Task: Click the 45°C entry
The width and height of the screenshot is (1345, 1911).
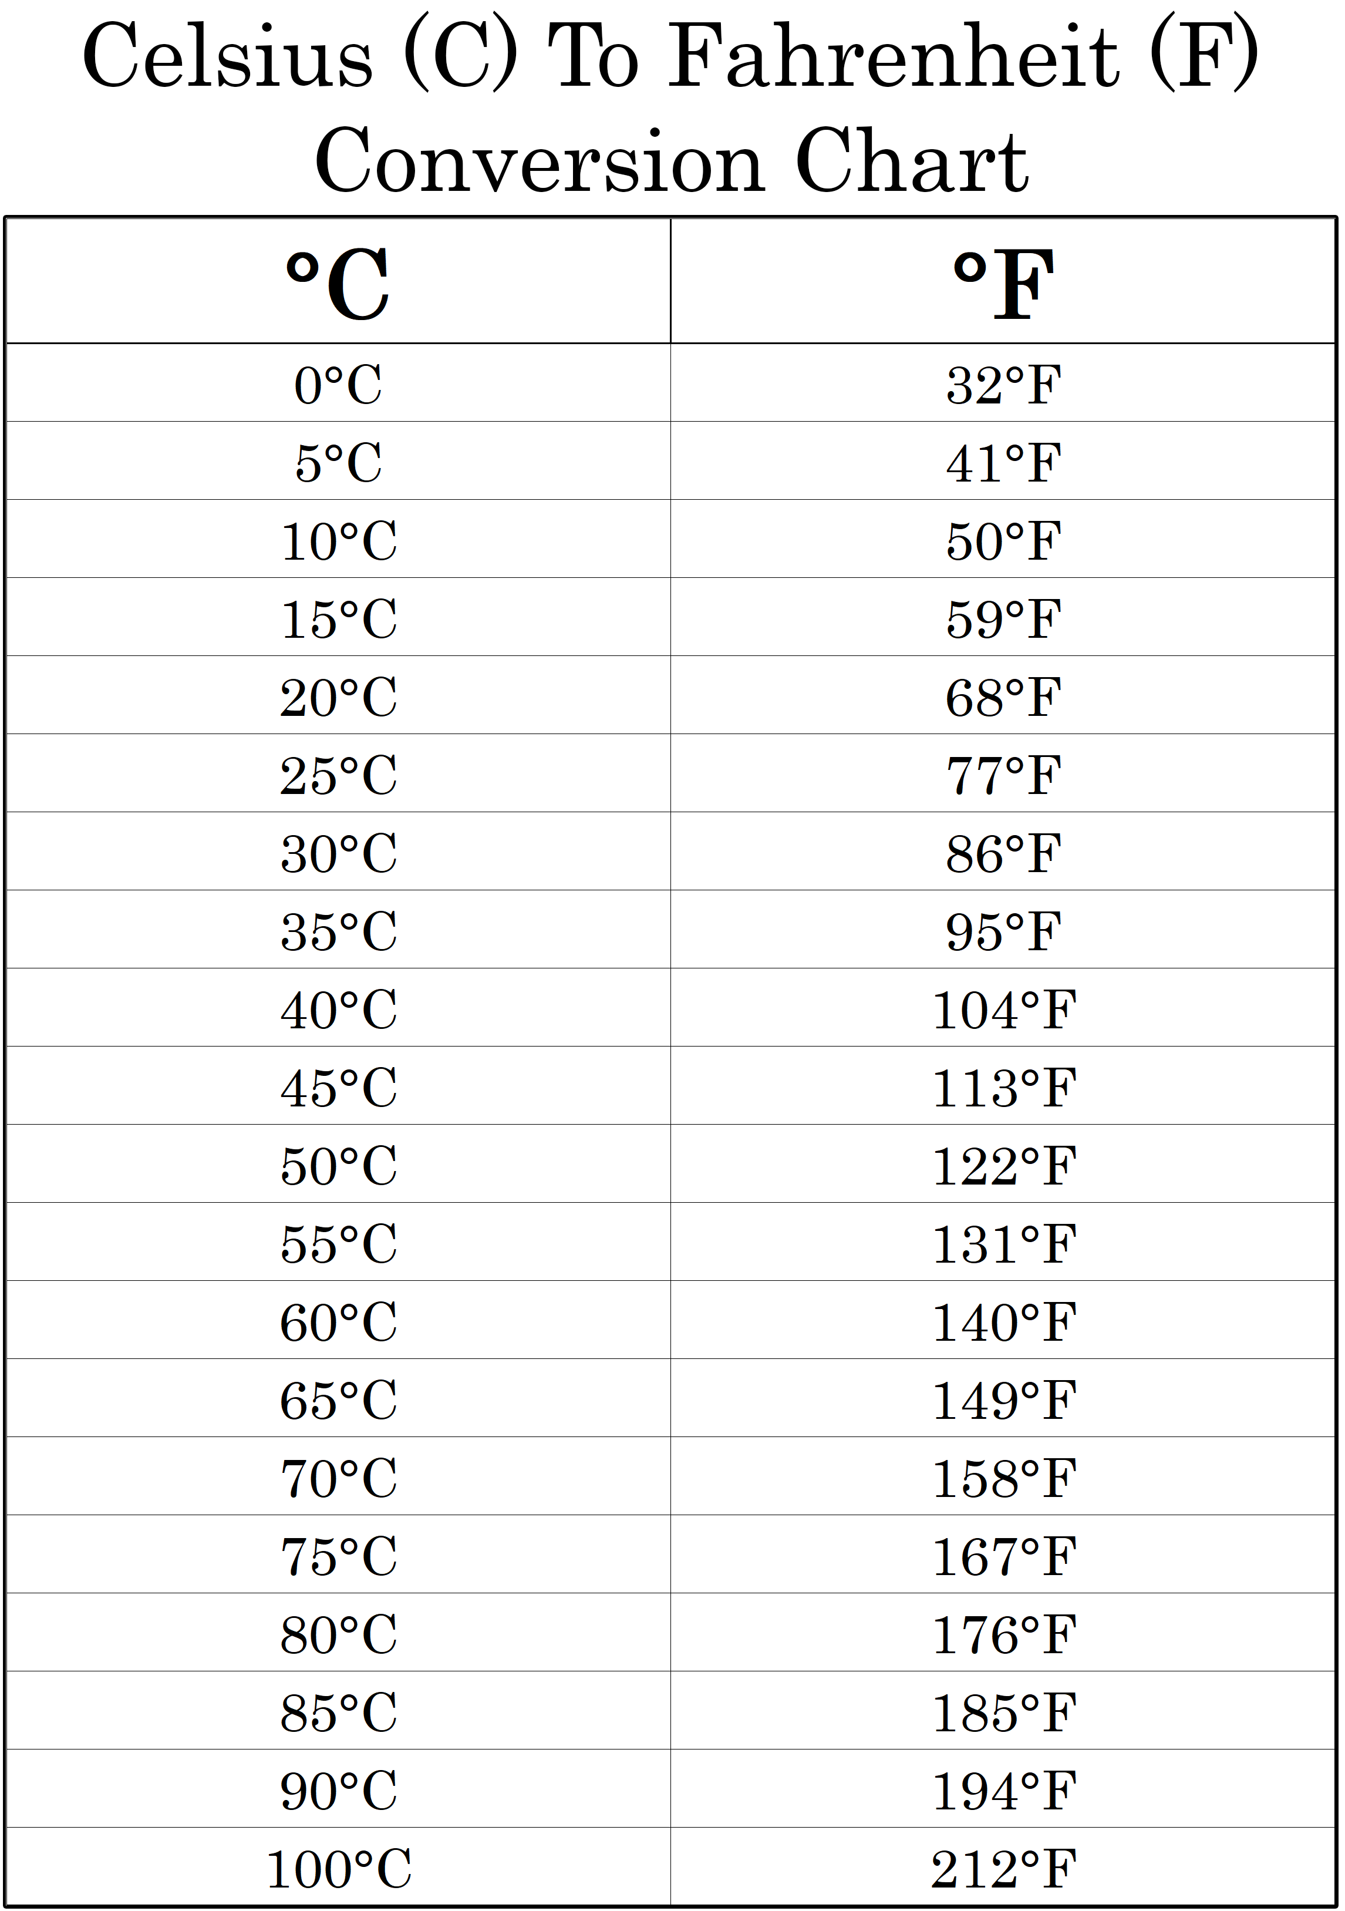Action: (x=338, y=1088)
